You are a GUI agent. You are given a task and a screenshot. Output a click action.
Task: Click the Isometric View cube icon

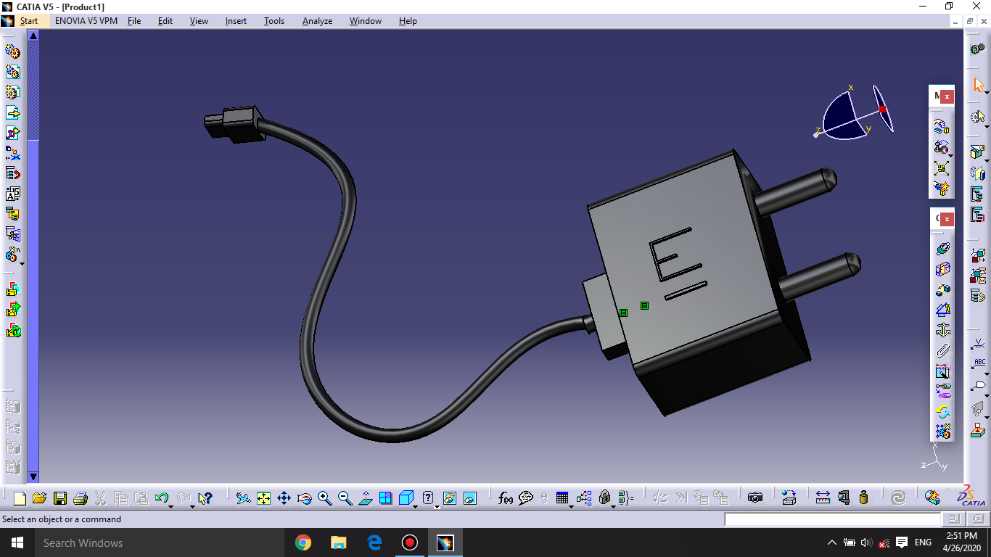406,498
